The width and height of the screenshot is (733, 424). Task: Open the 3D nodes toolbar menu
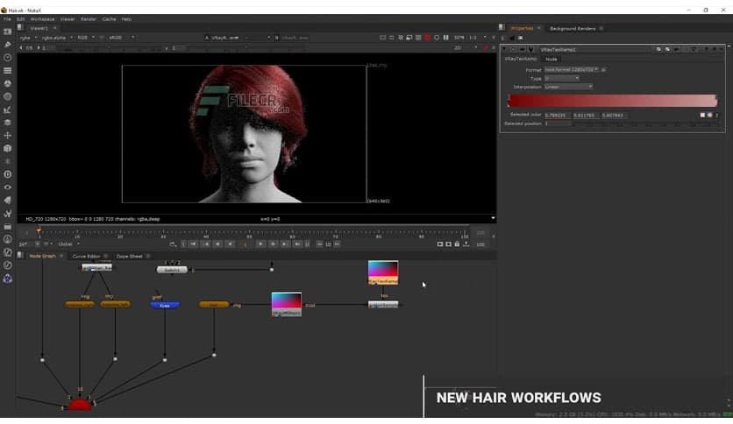pyautogui.click(x=8, y=149)
